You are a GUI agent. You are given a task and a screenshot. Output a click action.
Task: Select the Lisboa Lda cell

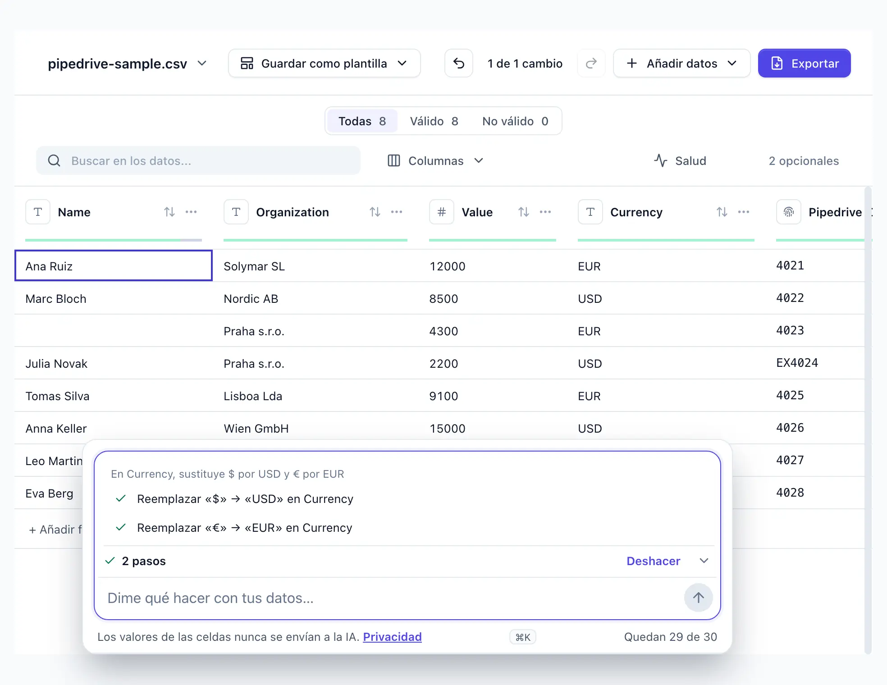(315, 396)
